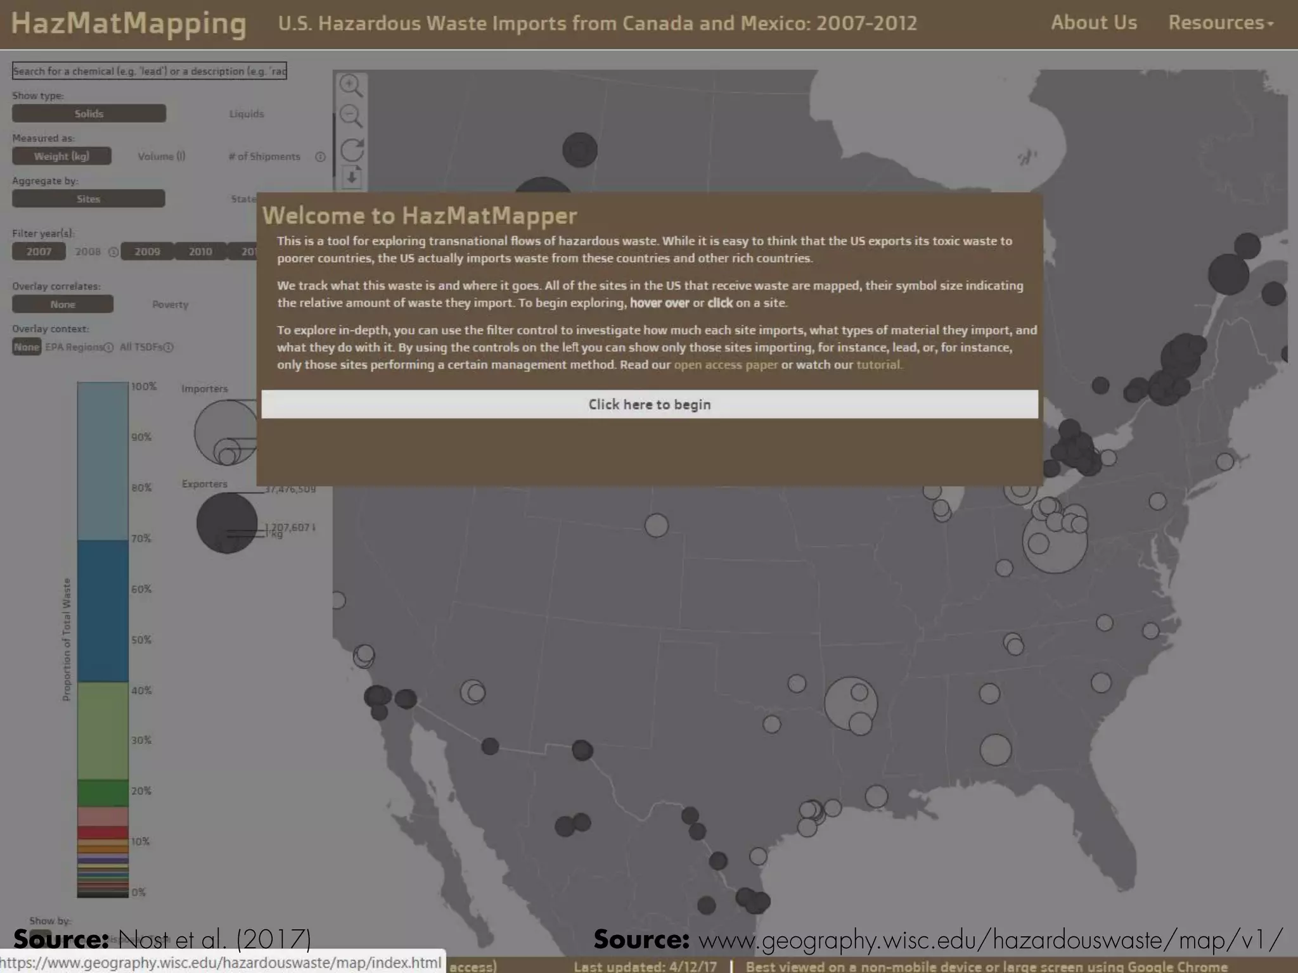Select EPA Regions overlay context
Viewport: 1298px width, 973px height.
pos(74,347)
